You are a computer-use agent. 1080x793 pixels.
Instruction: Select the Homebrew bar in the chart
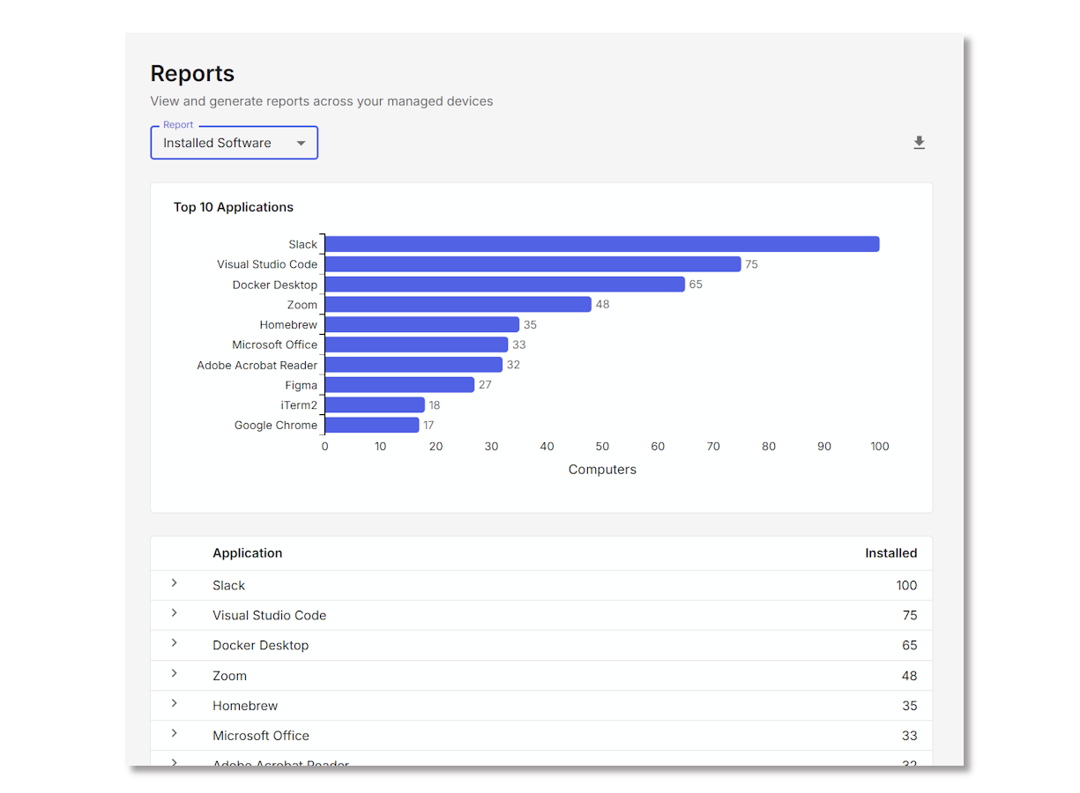422,324
